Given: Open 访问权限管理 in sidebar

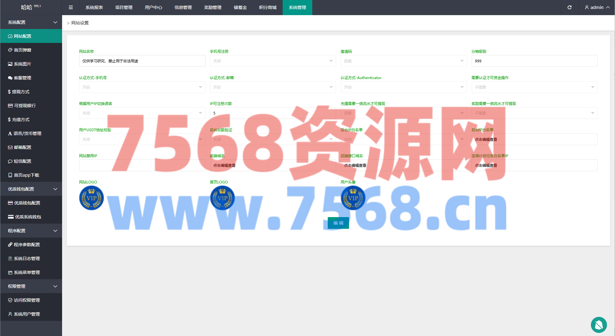Looking at the screenshot, I should click(x=27, y=300).
